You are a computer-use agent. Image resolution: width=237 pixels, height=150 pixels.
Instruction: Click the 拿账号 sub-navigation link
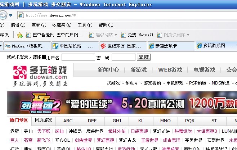(x=131, y=83)
